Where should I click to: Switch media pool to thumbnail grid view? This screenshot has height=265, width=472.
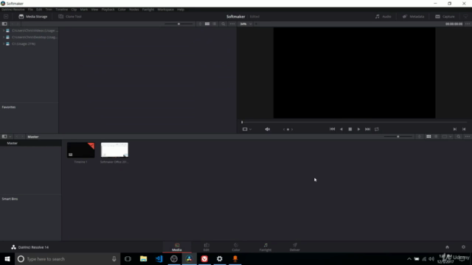tap(428, 137)
